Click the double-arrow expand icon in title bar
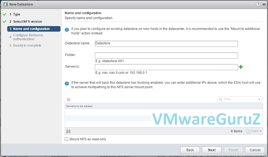Image resolution: width=268 pixels, height=157 pixels. point(264,4)
